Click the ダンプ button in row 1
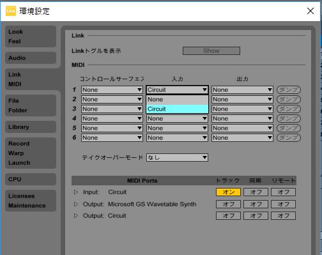The height and width of the screenshot is (255, 322). coord(289,89)
